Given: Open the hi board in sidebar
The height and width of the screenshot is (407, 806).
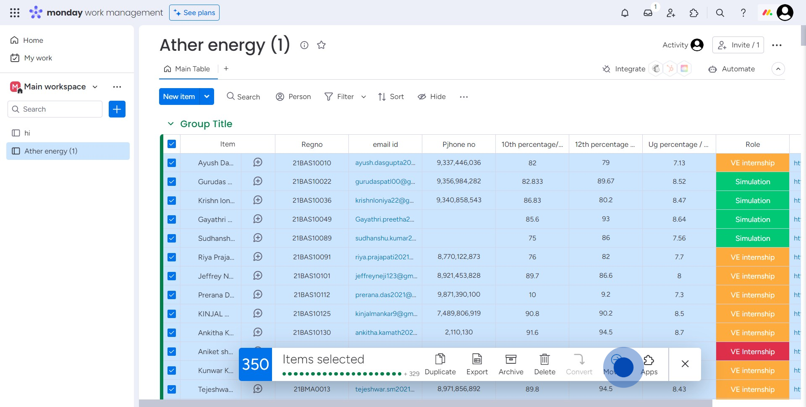Looking at the screenshot, I should [27, 133].
